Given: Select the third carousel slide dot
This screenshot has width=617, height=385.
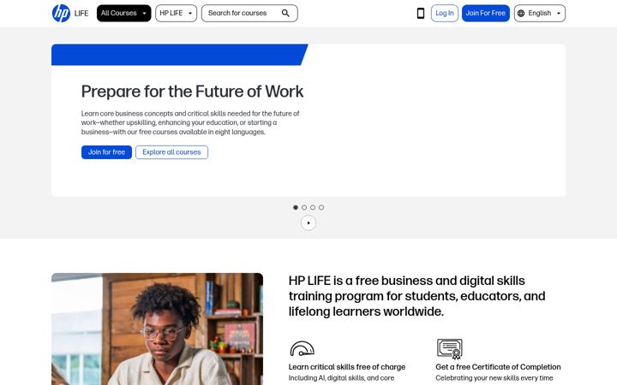Looking at the screenshot, I should (x=313, y=207).
